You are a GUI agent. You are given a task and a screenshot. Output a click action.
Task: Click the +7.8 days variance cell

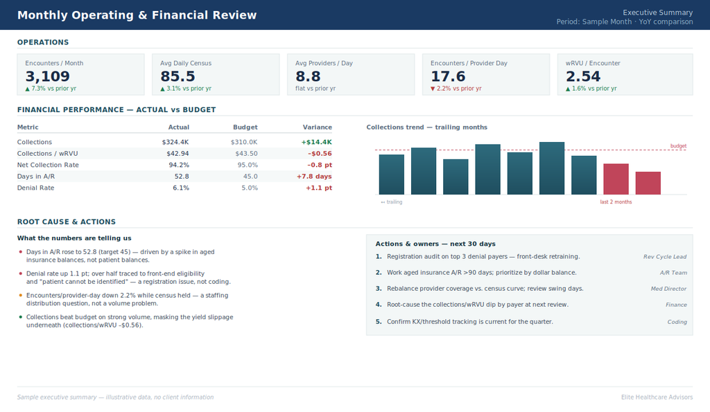(314, 177)
